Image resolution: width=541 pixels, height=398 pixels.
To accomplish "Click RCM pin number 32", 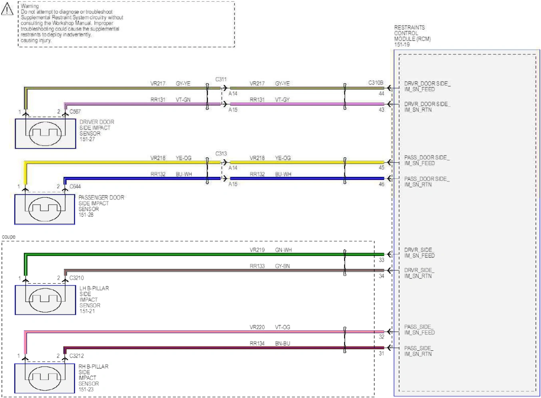I will click(x=382, y=337).
